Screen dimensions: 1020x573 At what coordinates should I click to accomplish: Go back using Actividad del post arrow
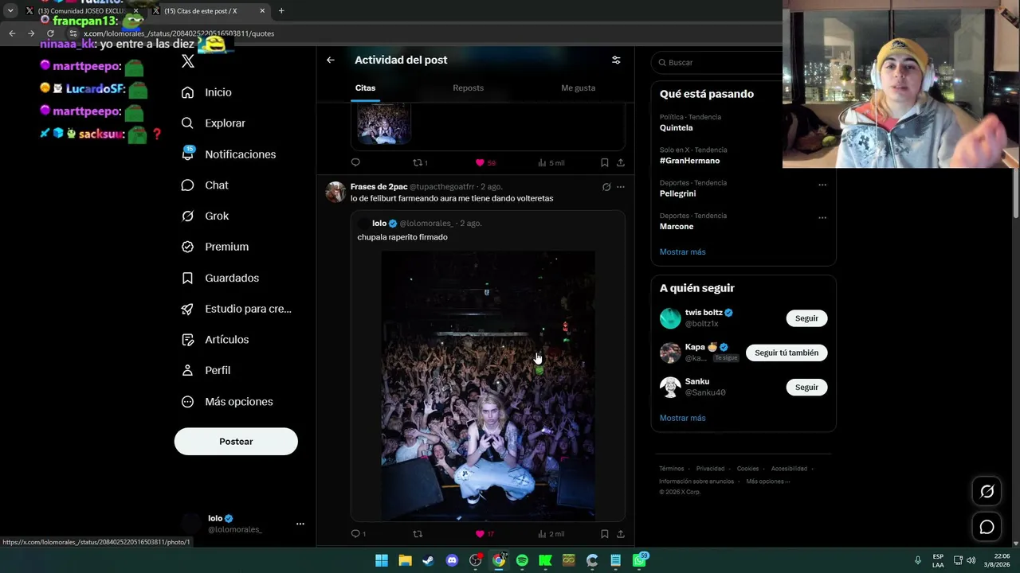331,60
